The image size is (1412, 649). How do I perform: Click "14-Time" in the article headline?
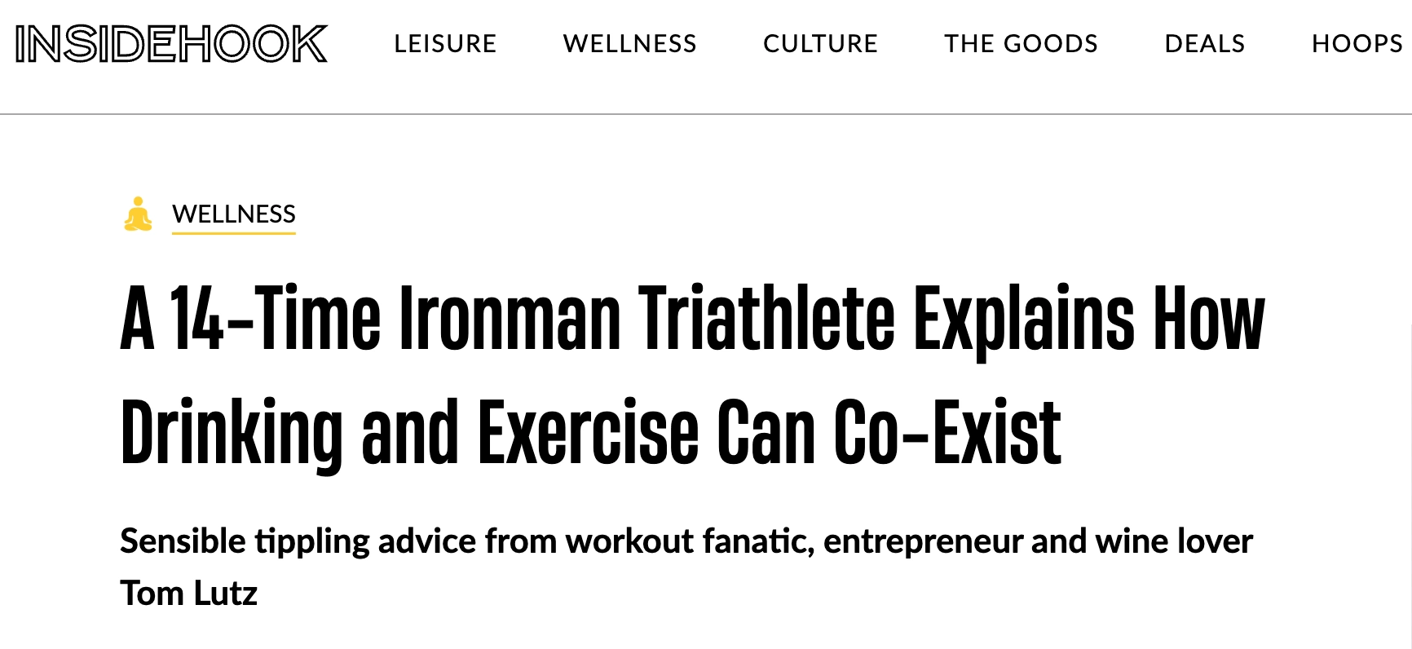point(274,319)
